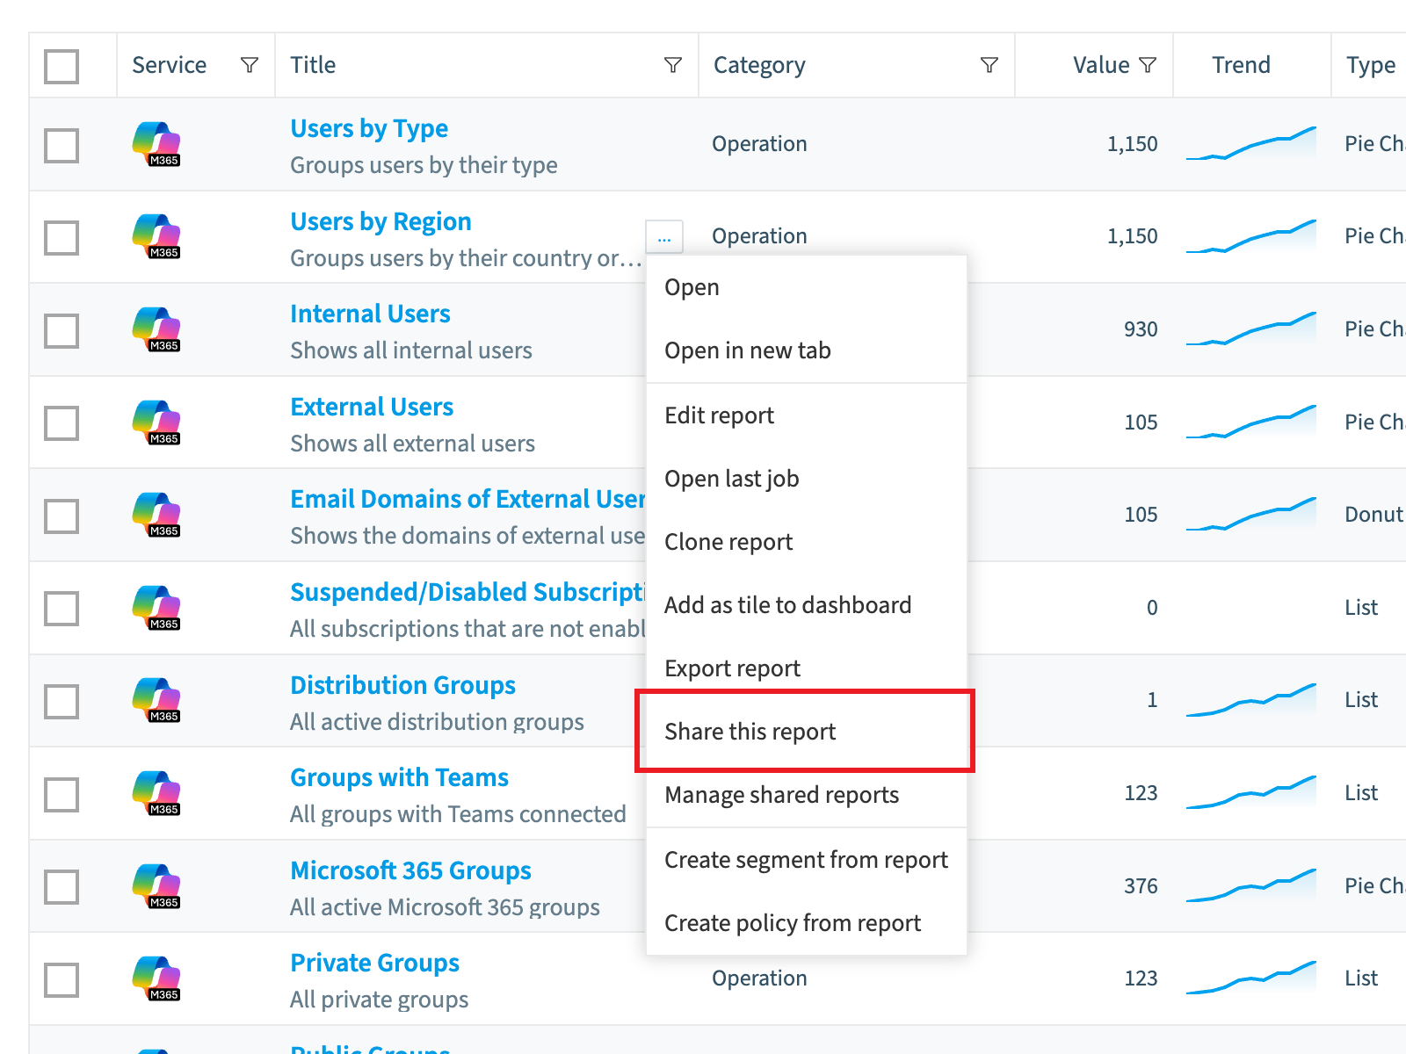Click the ellipsis button on Users by Region

[x=664, y=237]
